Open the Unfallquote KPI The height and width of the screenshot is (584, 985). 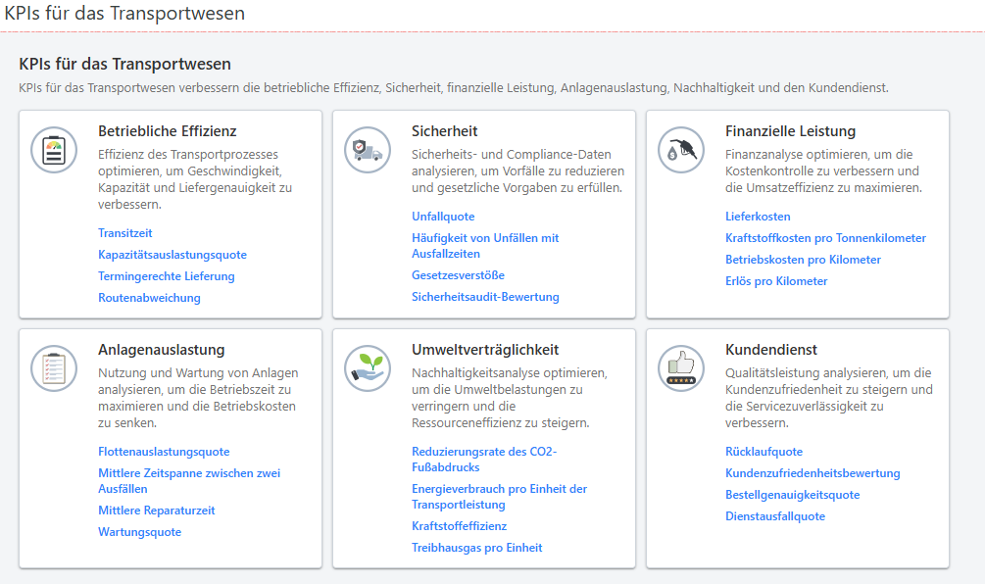click(x=443, y=216)
